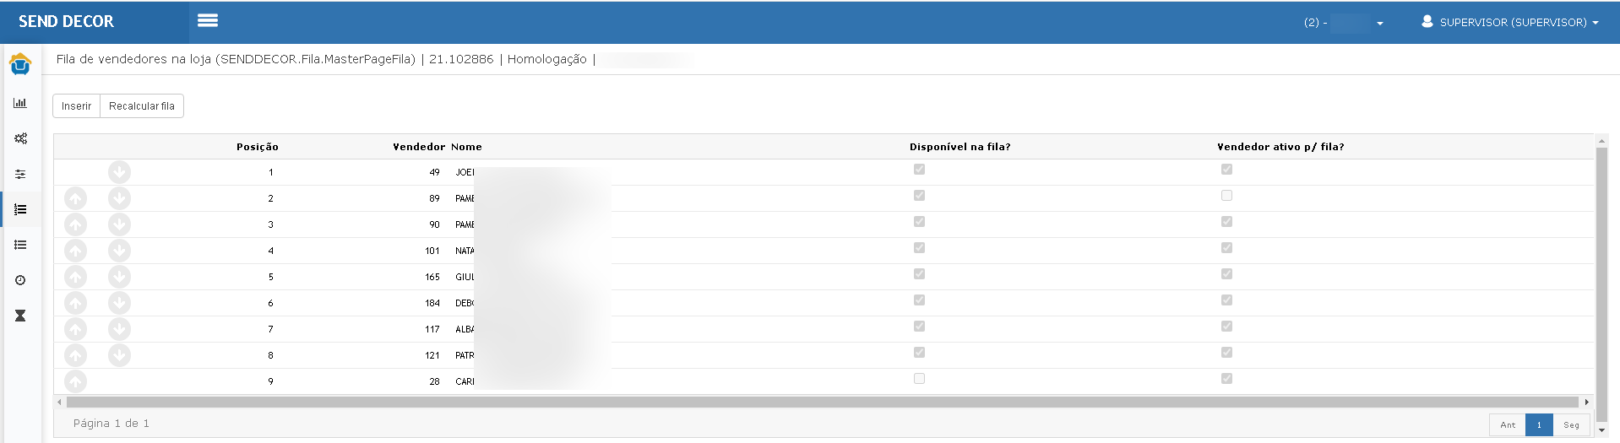Toggle 'Disponível na fila?' for vendor 49

pyautogui.click(x=919, y=170)
